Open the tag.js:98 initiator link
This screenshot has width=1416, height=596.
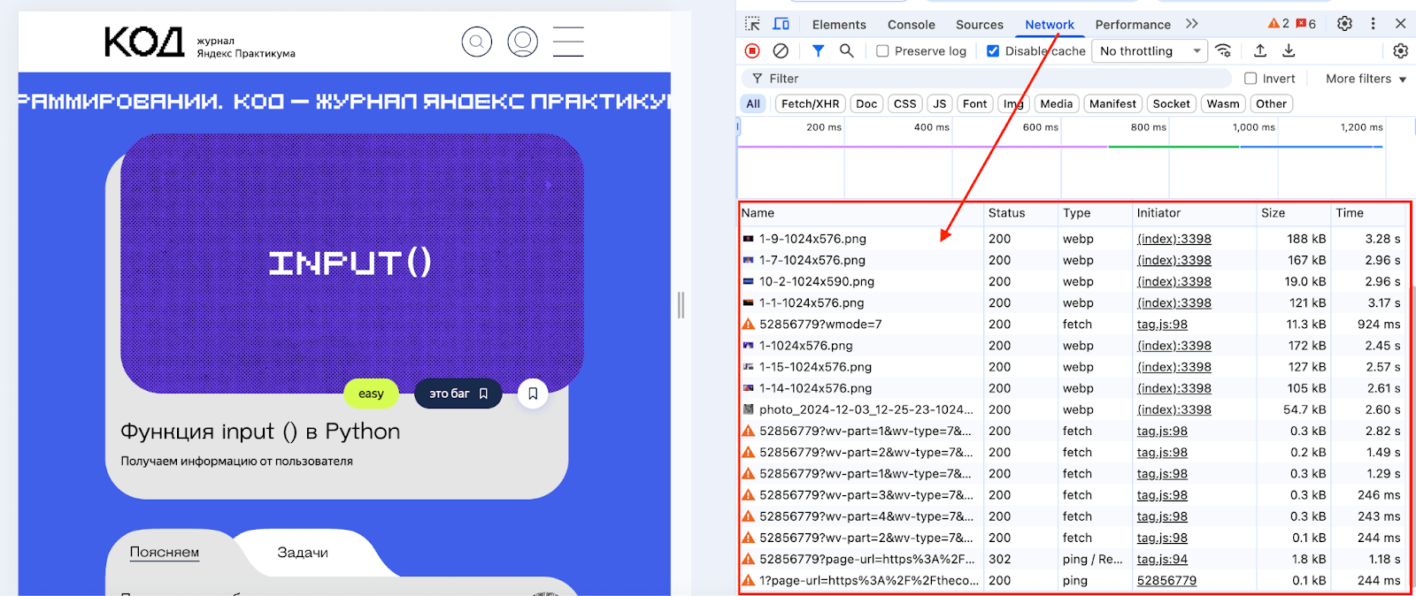(1162, 325)
